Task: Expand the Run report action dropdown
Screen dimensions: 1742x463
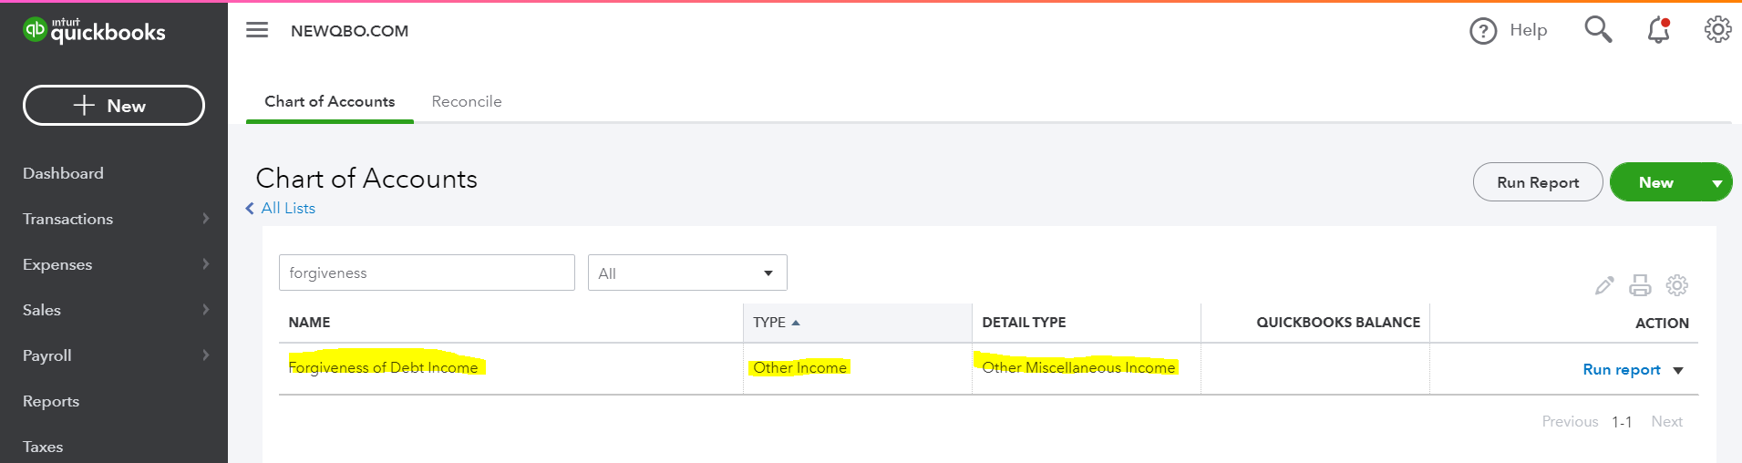Action: (1678, 370)
